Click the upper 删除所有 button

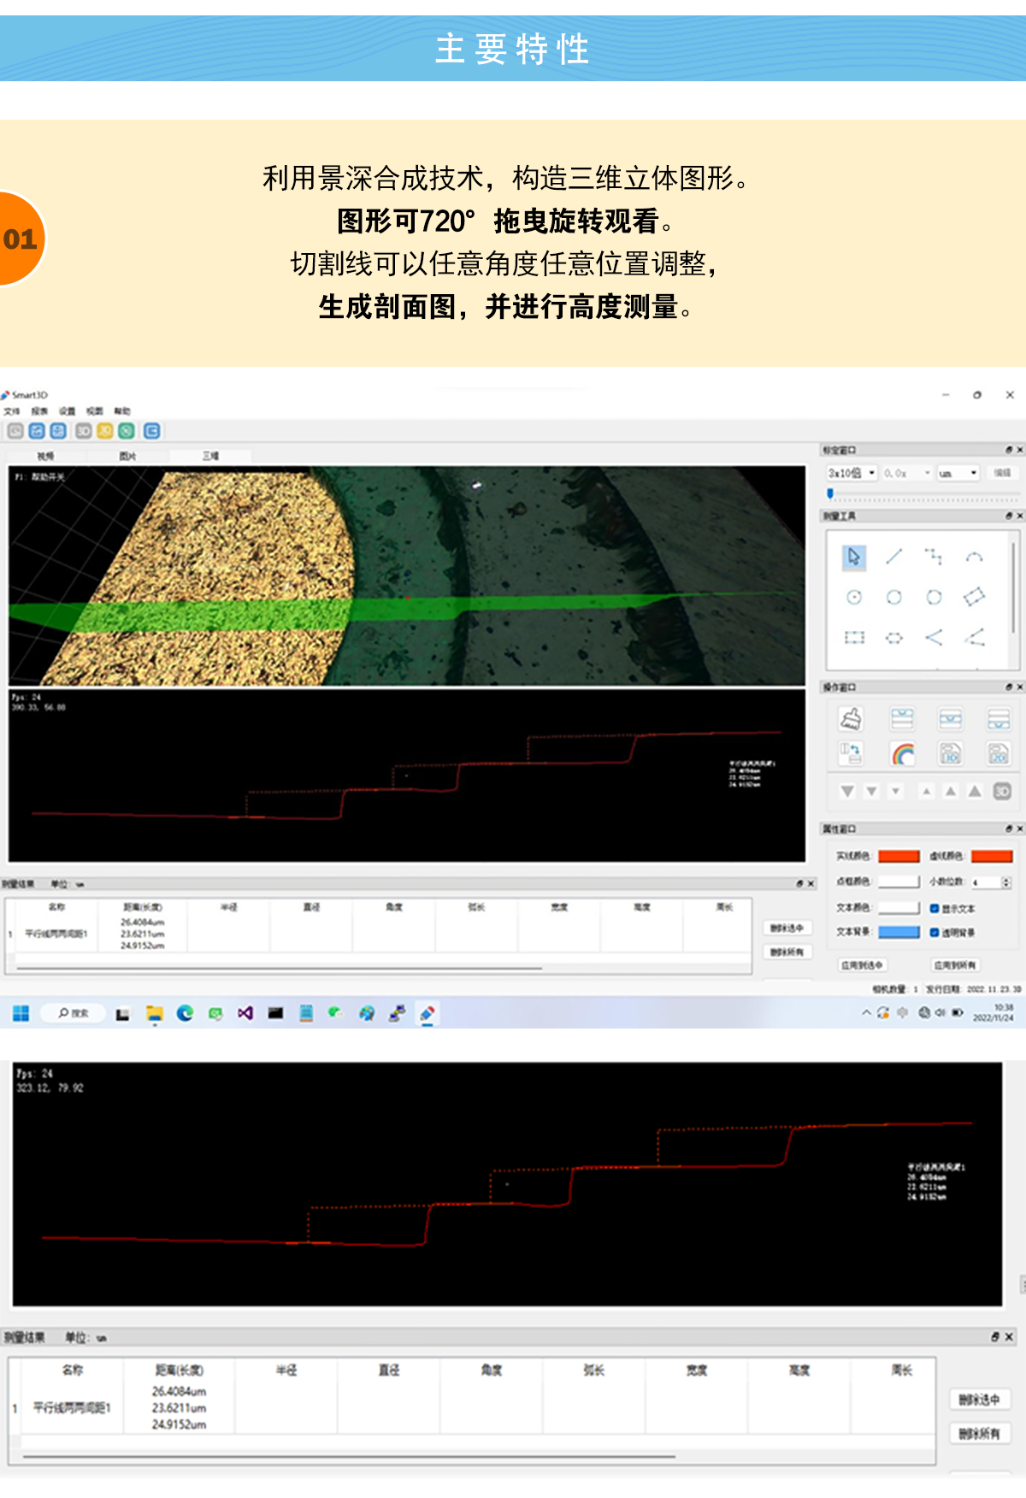pos(786,952)
